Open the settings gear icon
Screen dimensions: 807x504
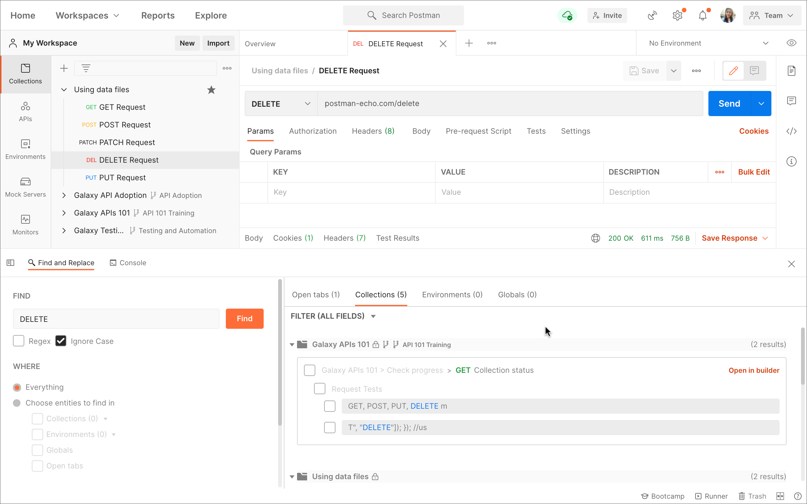tap(677, 15)
